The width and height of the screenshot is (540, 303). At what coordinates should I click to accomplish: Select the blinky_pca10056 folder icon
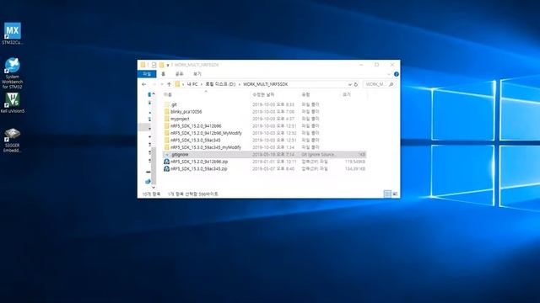(167, 112)
